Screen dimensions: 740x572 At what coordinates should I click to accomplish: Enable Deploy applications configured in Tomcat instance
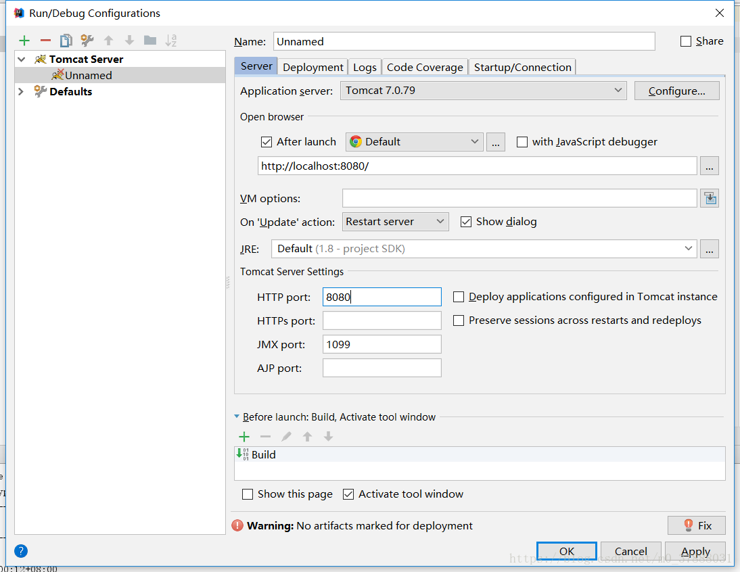point(458,297)
